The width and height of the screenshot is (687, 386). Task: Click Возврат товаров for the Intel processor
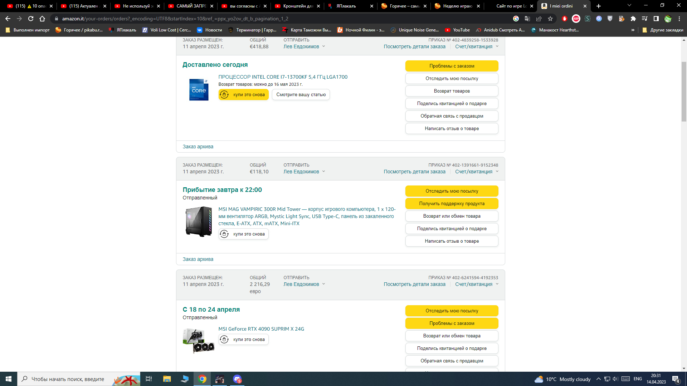pyautogui.click(x=452, y=91)
